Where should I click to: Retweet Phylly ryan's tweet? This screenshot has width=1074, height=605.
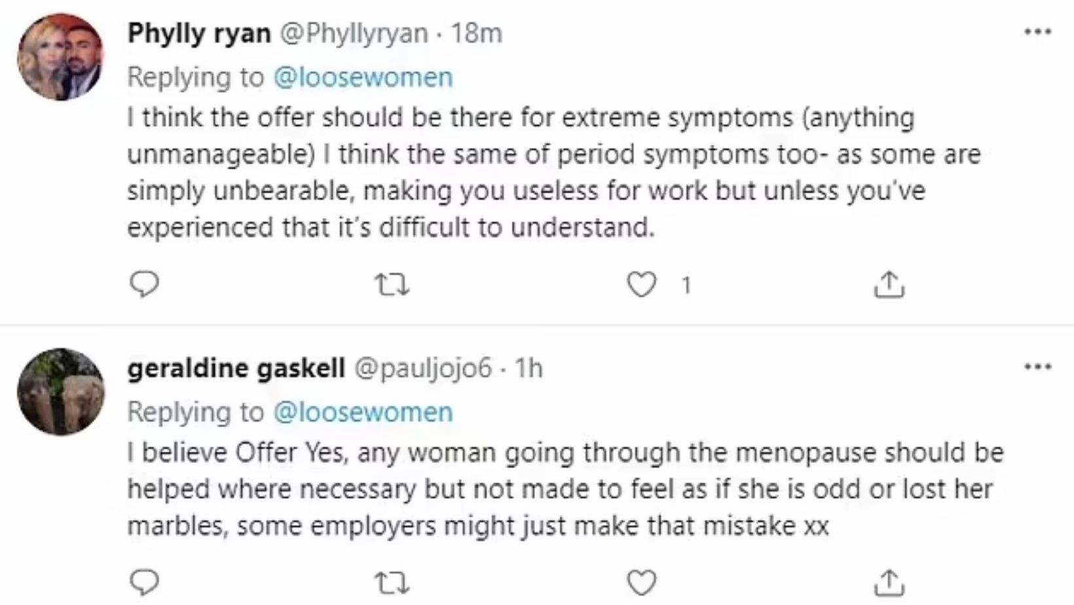click(x=392, y=285)
